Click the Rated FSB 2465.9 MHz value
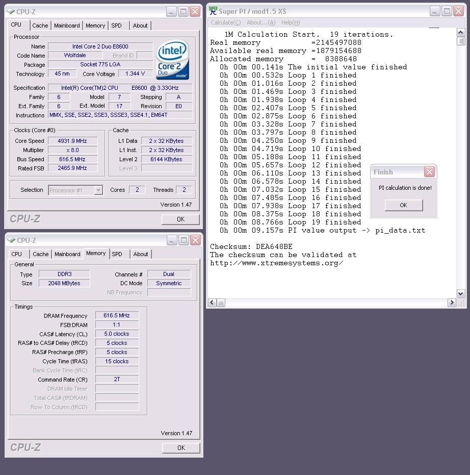The height and width of the screenshot is (475, 470). (72, 168)
